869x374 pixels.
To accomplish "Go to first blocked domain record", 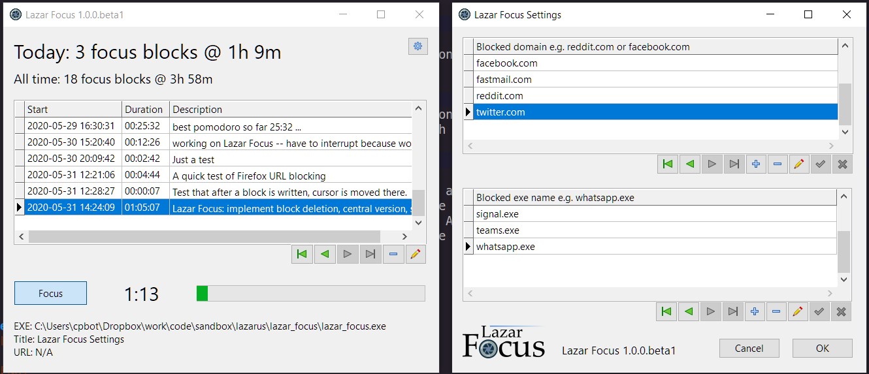I will pos(668,164).
